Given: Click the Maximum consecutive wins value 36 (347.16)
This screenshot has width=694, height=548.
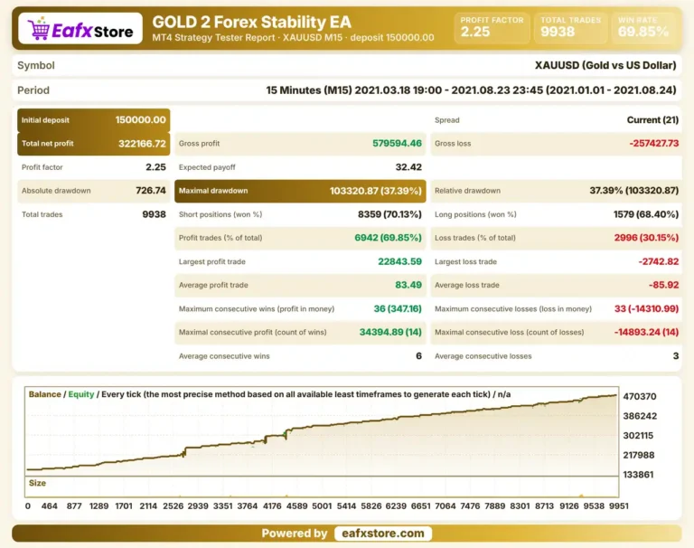Looking at the screenshot, I should (x=398, y=308).
